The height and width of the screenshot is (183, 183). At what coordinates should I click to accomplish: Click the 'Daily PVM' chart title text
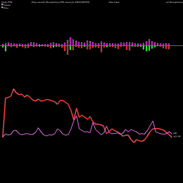click(7, 2)
